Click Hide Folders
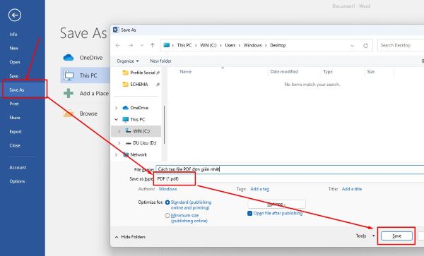 tap(130, 237)
